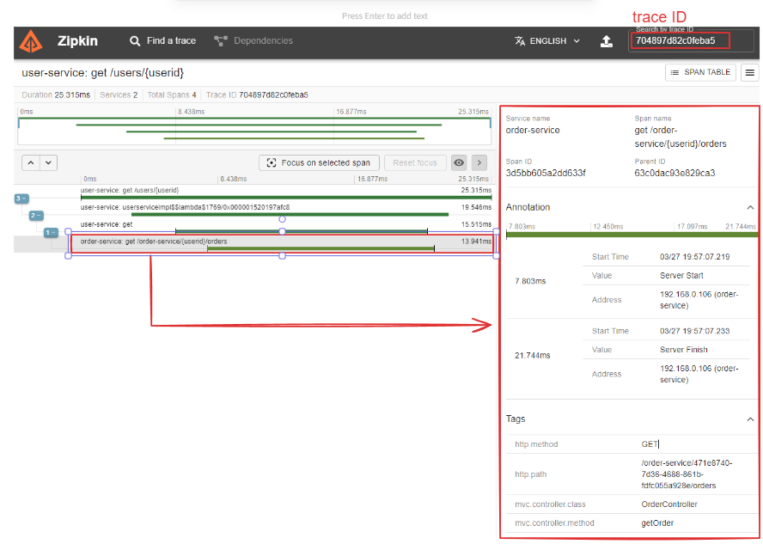Click the getOrder tag value
This screenshot has width=763, height=544.
(x=657, y=523)
